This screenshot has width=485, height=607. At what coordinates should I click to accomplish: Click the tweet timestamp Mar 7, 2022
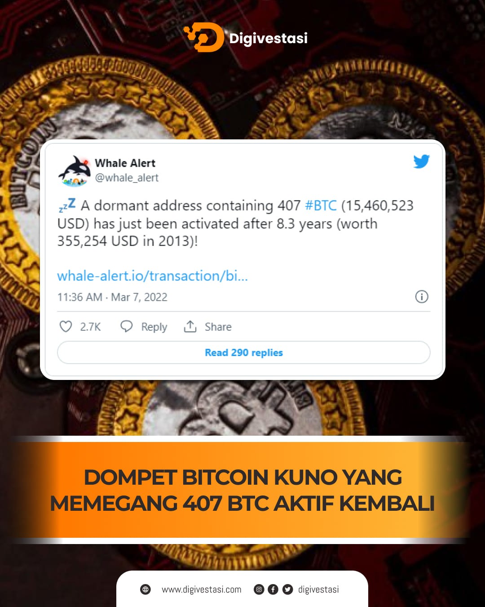139,297
